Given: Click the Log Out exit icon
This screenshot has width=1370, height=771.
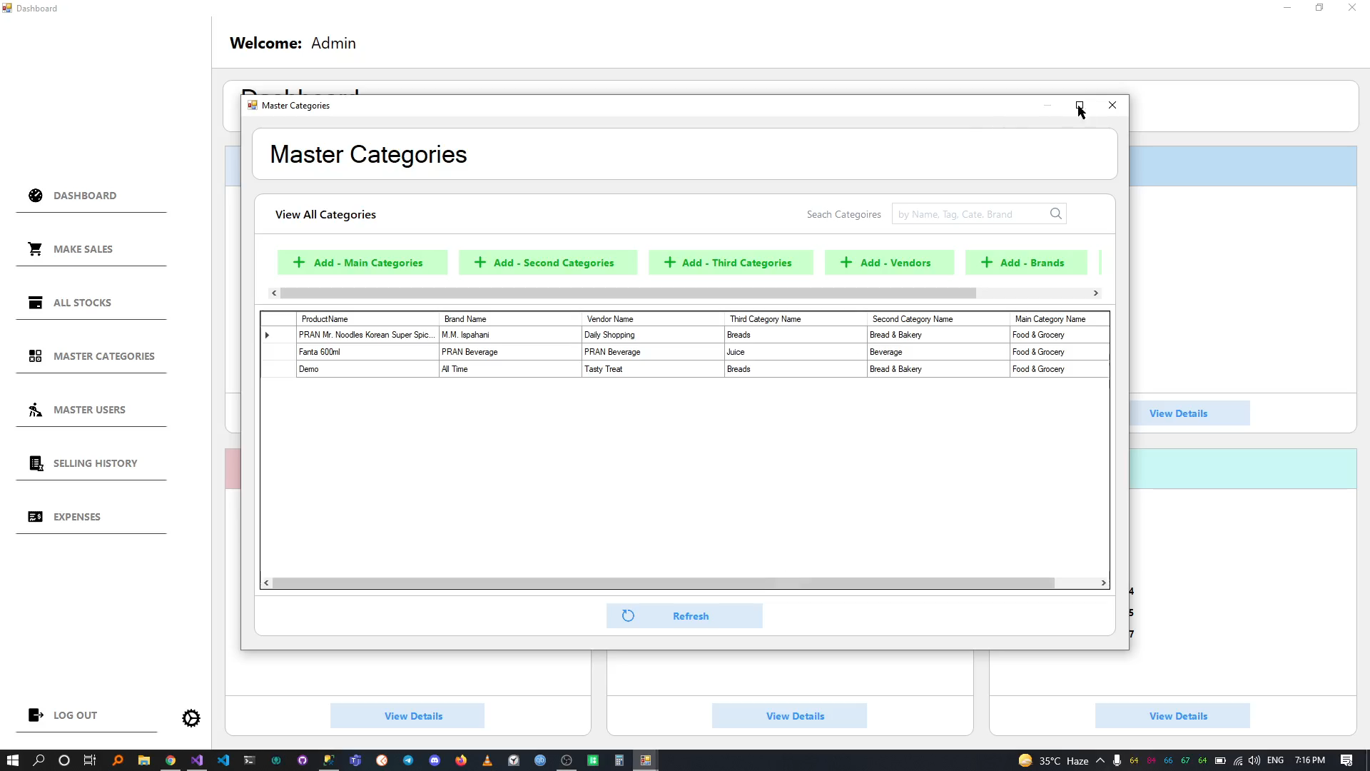Looking at the screenshot, I should coord(36,715).
